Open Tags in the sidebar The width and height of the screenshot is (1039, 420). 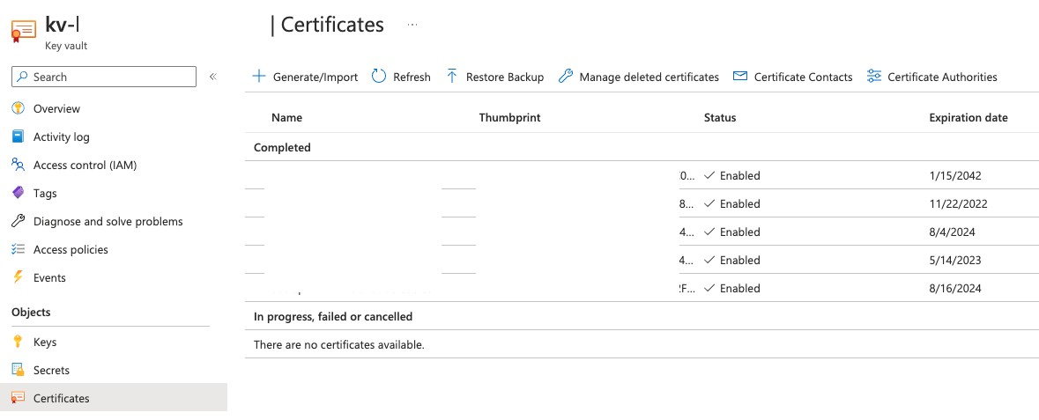(x=45, y=194)
